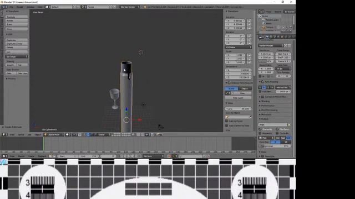
Task: Open the Select menu in 3D viewport header
Action: click(x=21, y=135)
